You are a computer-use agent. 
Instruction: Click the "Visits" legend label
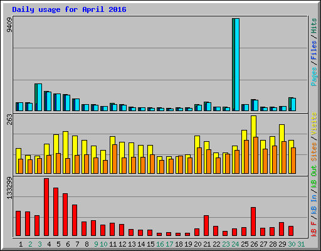pos(313,124)
